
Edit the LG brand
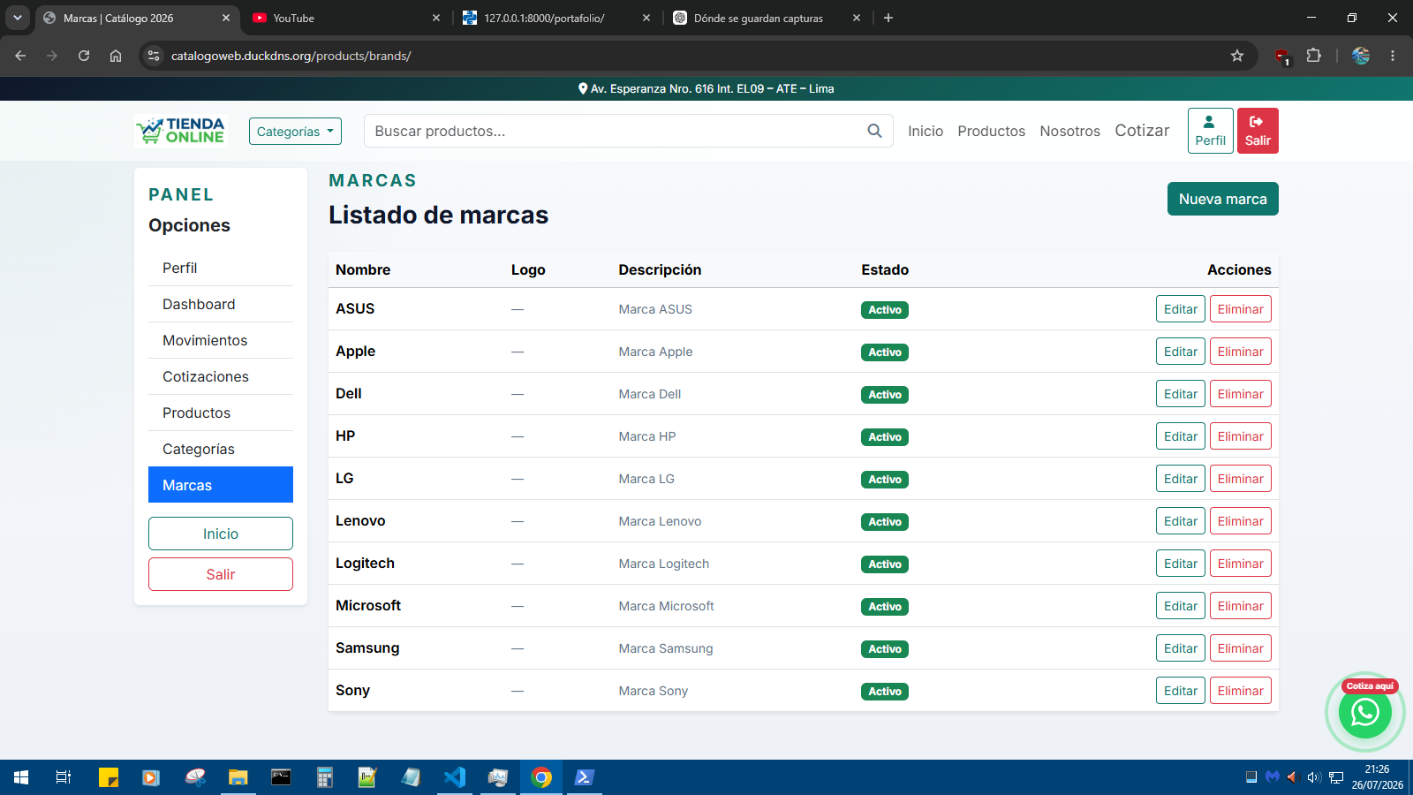[1180, 479]
